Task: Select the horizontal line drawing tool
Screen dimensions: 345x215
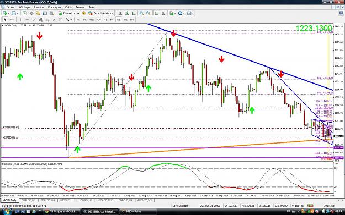Action: tap(27, 20)
